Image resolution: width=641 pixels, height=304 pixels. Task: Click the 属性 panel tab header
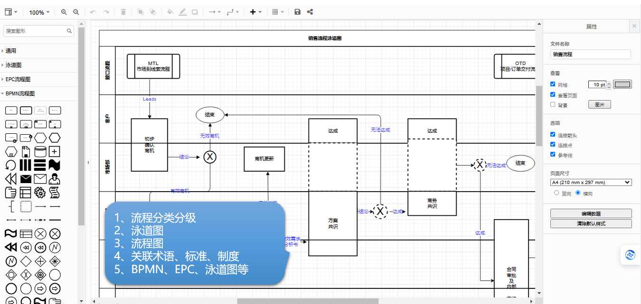coord(591,27)
